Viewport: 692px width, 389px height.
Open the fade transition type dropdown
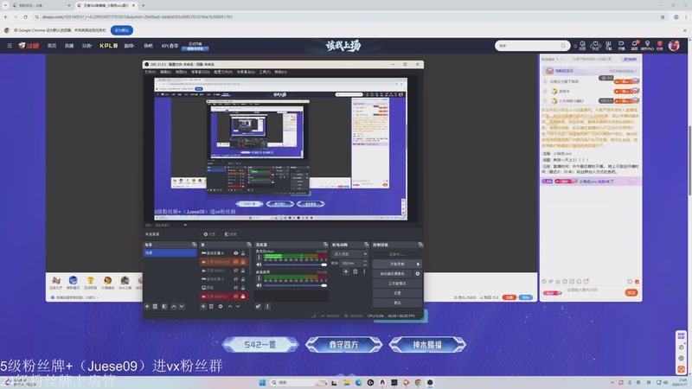coord(349,254)
